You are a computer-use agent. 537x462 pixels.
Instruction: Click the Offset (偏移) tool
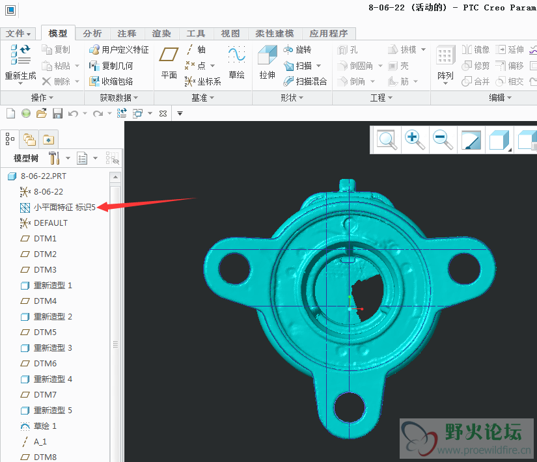[x=510, y=66]
